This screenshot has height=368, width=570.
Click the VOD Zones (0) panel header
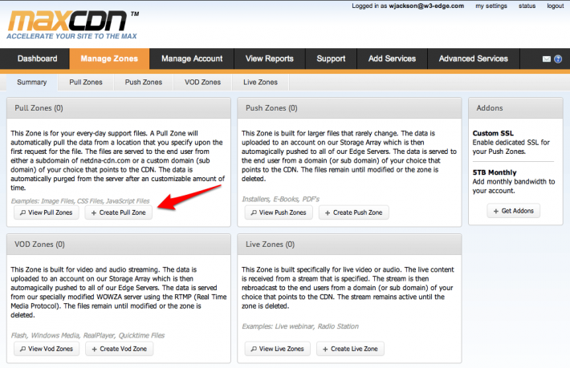(x=119, y=245)
